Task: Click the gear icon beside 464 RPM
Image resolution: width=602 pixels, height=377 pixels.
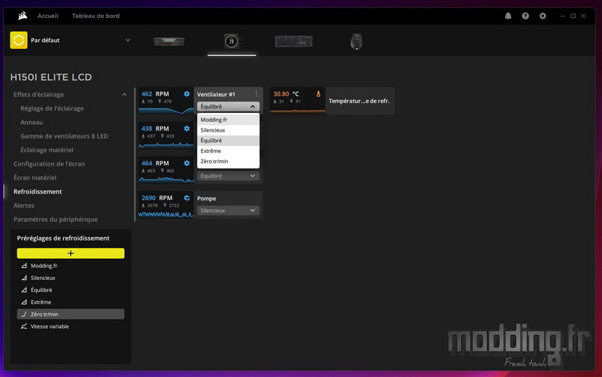Action: coord(187,163)
